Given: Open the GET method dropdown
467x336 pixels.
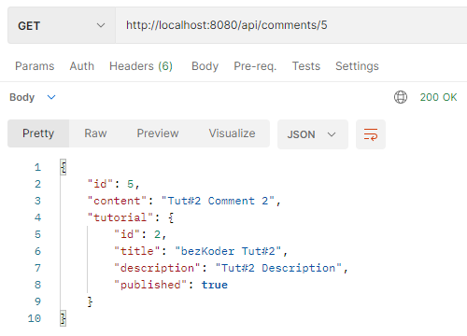Looking at the screenshot, I should 62,25.
